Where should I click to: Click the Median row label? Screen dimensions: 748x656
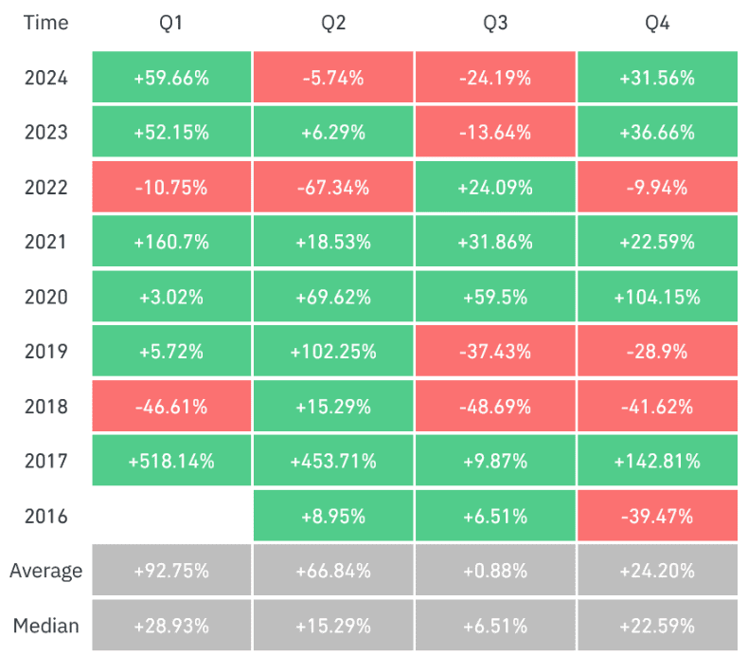click(46, 626)
